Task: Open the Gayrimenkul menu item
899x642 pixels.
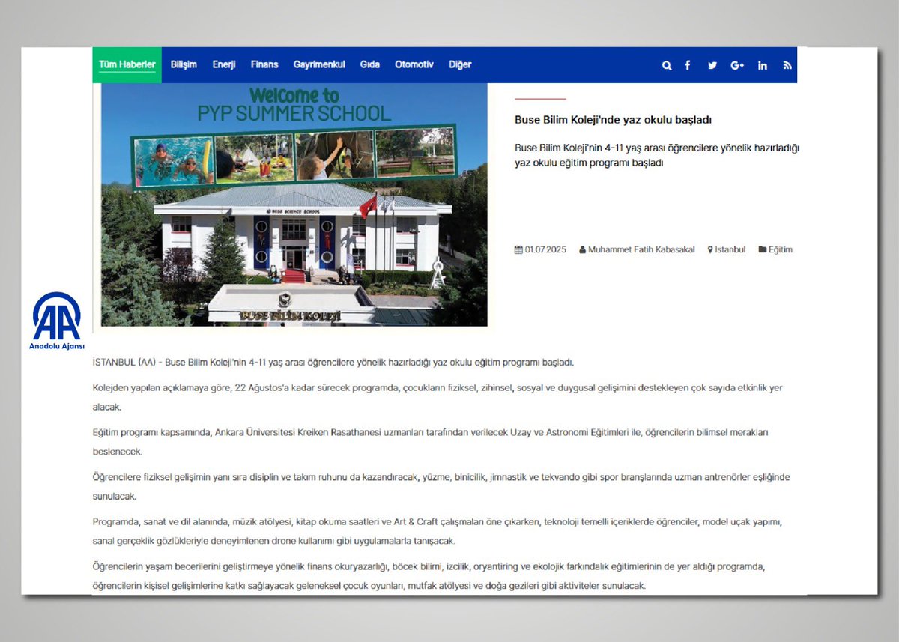Action: pos(319,64)
